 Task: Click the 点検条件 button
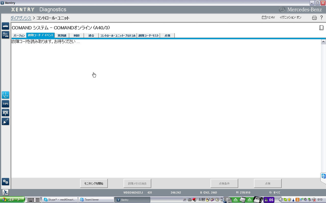[224, 183]
